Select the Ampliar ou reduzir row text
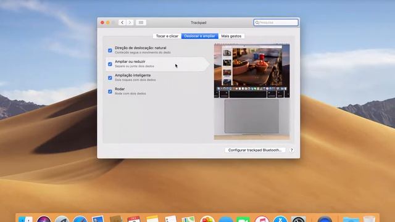395x222 pixels. 130,62
